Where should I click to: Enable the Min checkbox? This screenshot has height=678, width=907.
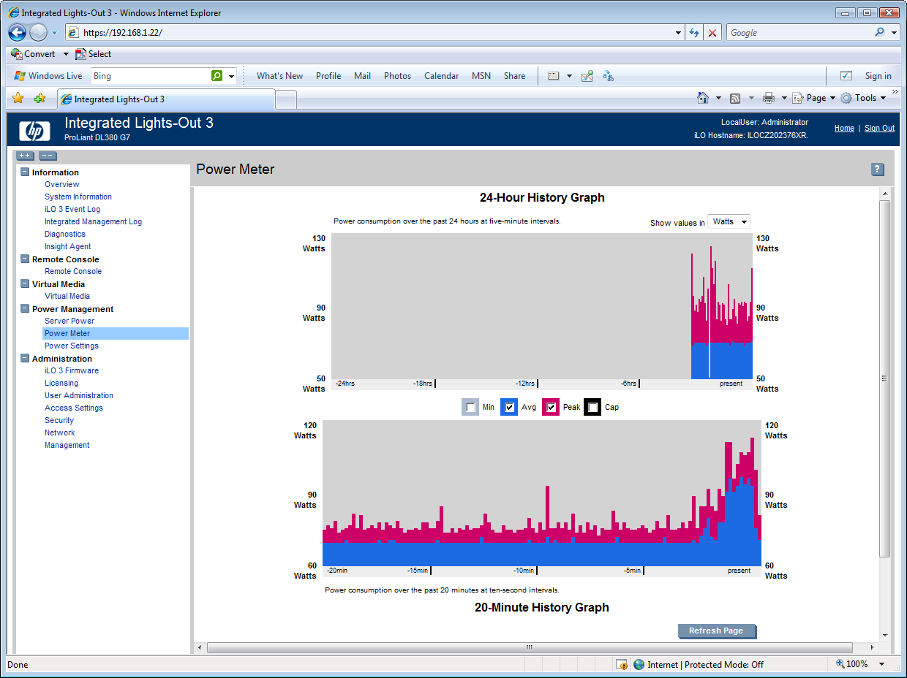470,407
